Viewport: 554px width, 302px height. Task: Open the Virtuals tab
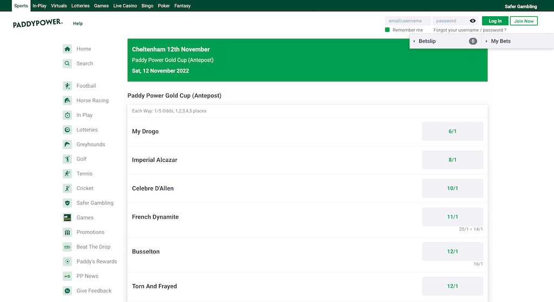click(58, 5)
